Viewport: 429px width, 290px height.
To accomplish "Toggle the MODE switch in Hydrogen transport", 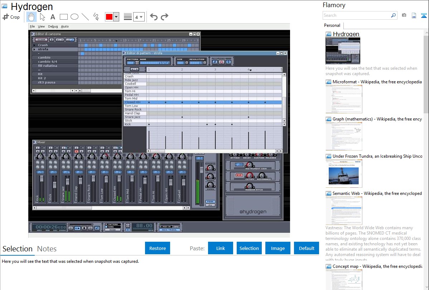I will [x=113, y=230].
